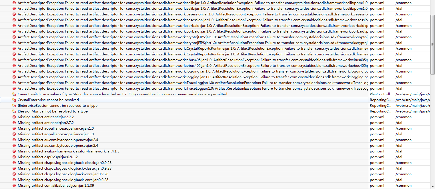
Task: Click error icon of aopalliance /dal row
Action: coord(14,134)
